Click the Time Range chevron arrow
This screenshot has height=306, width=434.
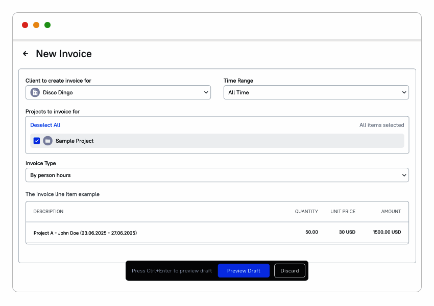[404, 92]
